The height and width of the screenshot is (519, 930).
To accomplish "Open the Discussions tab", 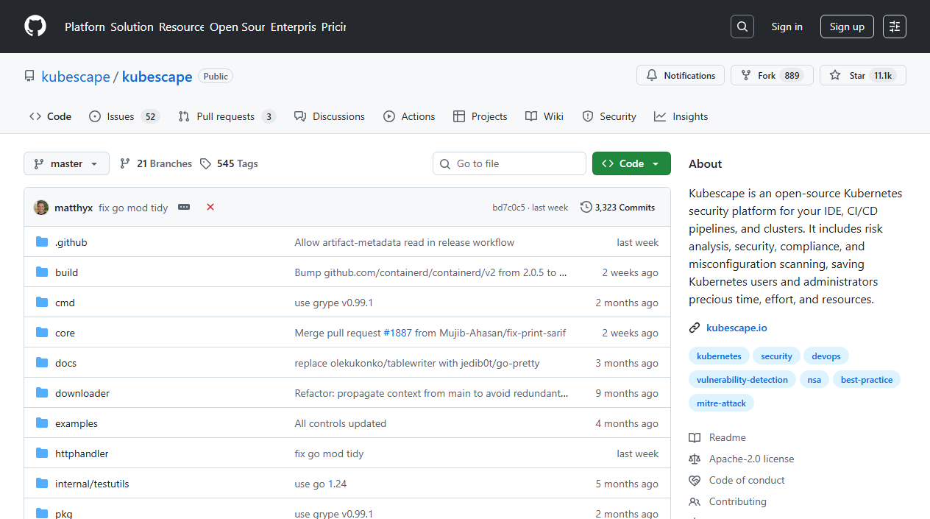I will click(x=330, y=116).
